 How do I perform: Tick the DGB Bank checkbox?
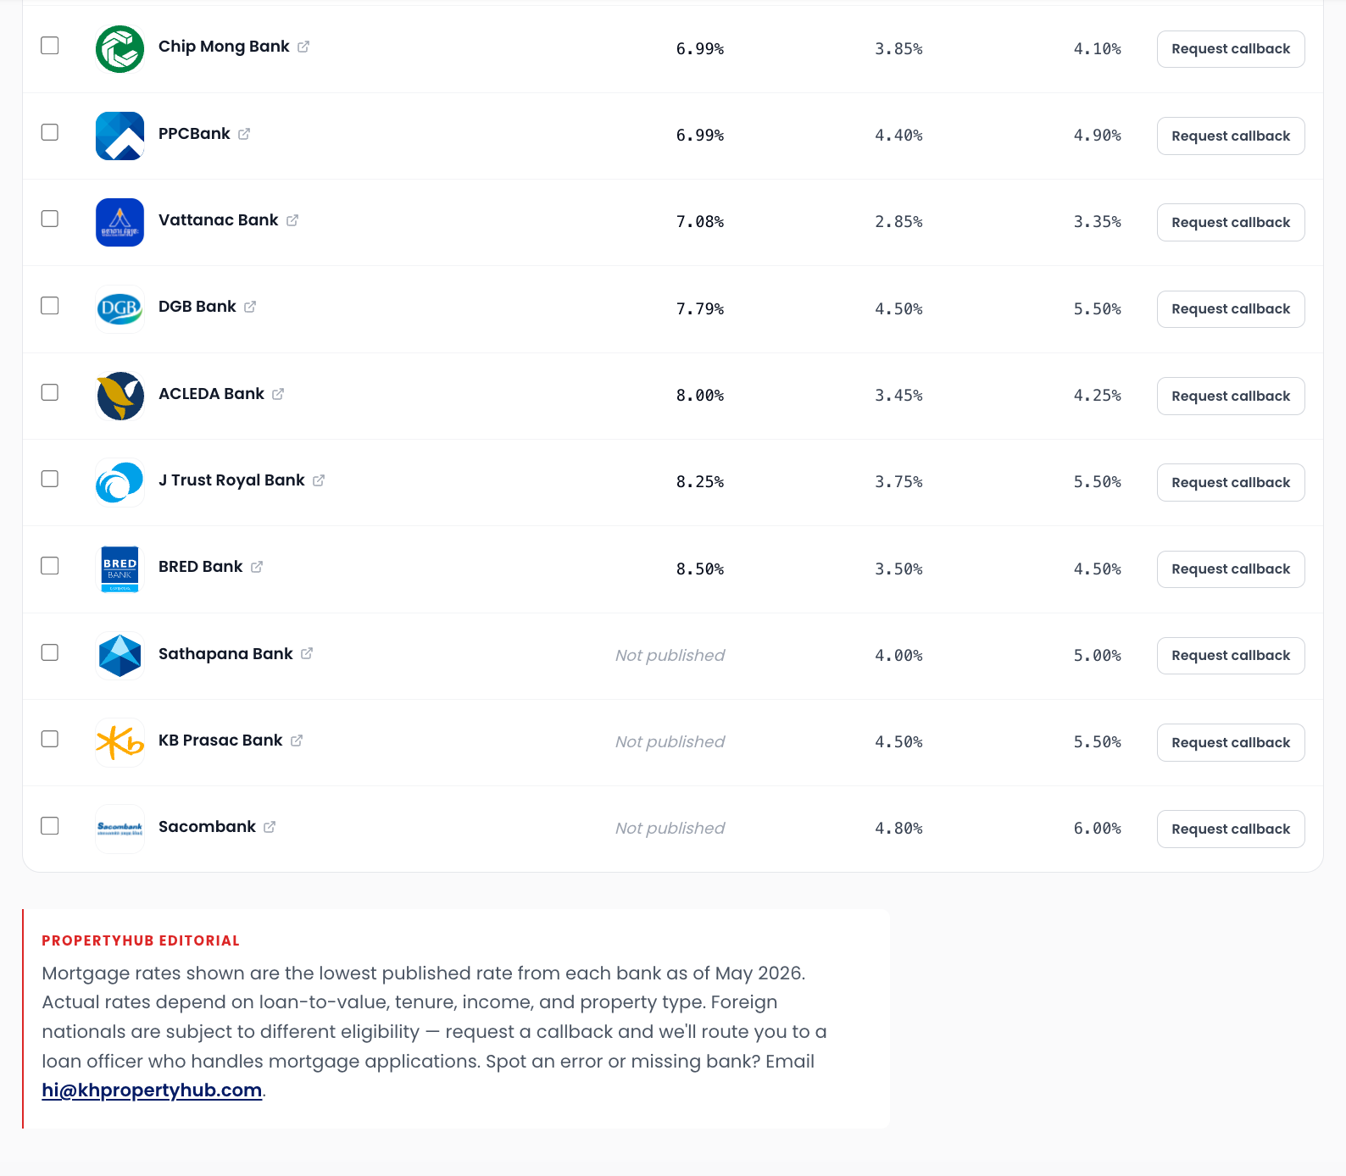[50, 305]
